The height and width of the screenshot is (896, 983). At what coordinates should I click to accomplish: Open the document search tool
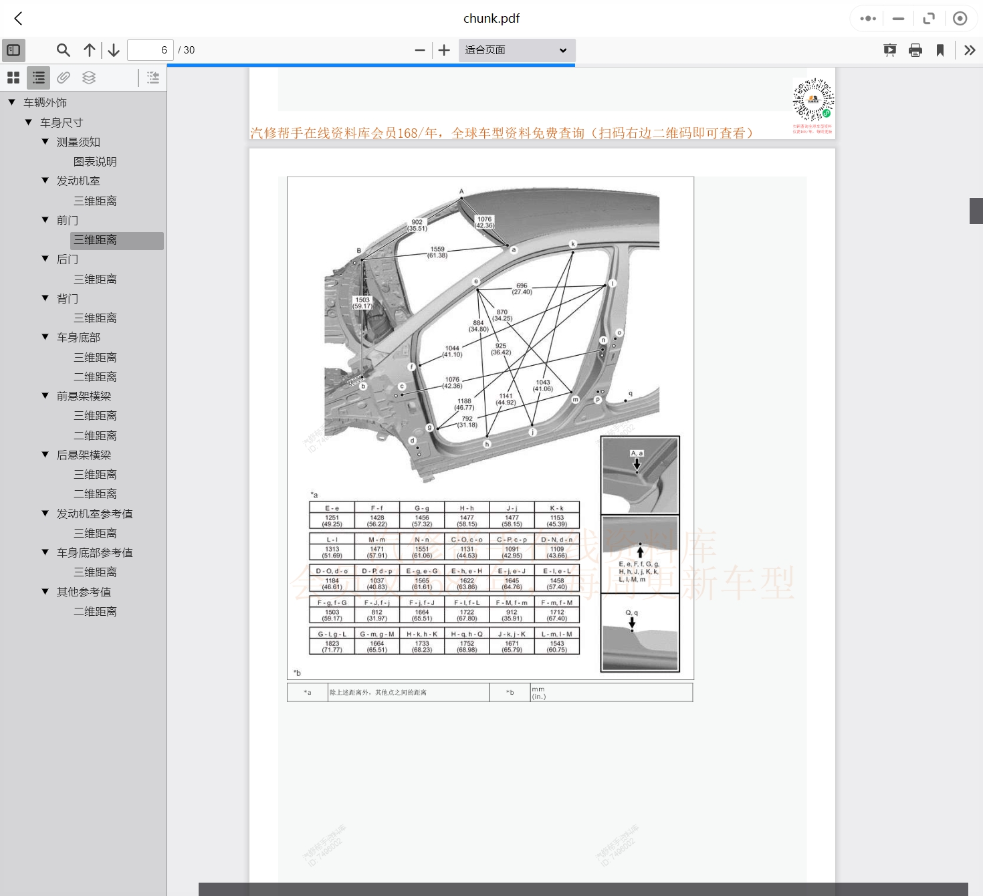(x=63, y=49)
